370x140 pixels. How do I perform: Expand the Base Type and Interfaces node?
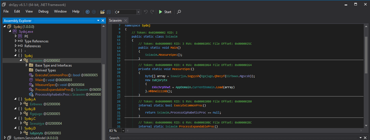click(26, 65)
